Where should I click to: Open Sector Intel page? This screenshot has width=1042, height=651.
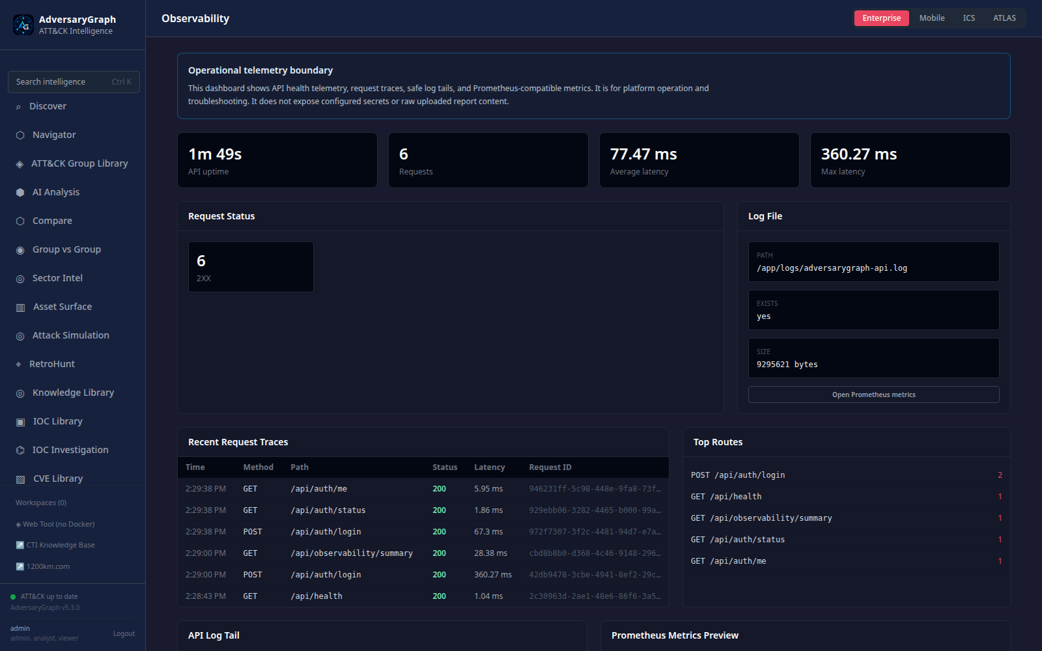[x=74, y=278]
